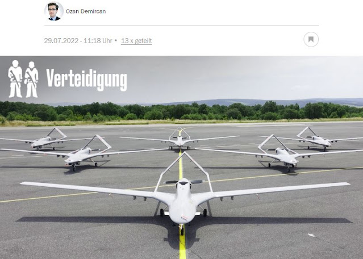
Task: Open the Ozan Demircan author name link
Action: pyautogui.click(x=86, y=11)
